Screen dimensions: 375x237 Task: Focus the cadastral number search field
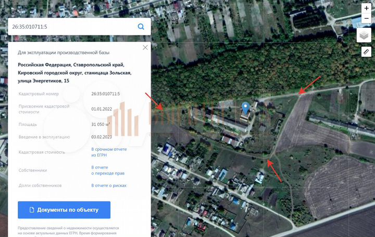click(x=73, y=27)
